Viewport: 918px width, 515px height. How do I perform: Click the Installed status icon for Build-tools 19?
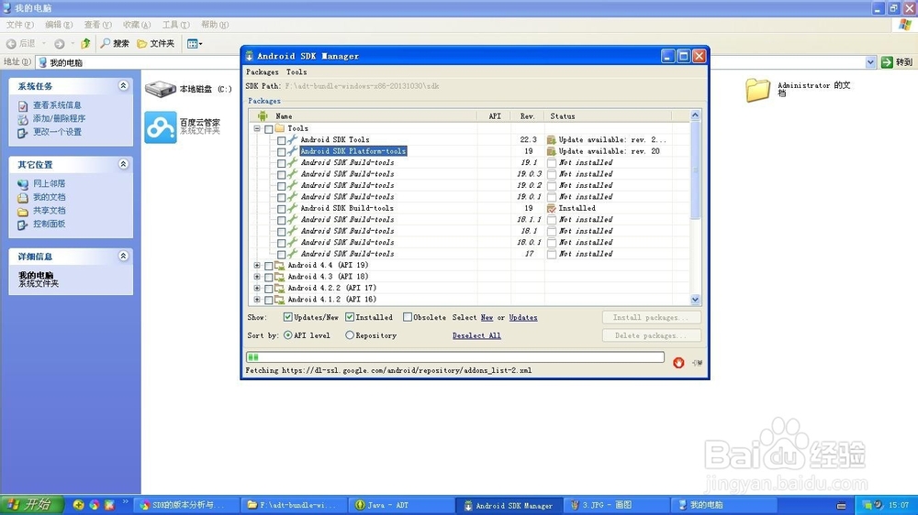point(551,208)
